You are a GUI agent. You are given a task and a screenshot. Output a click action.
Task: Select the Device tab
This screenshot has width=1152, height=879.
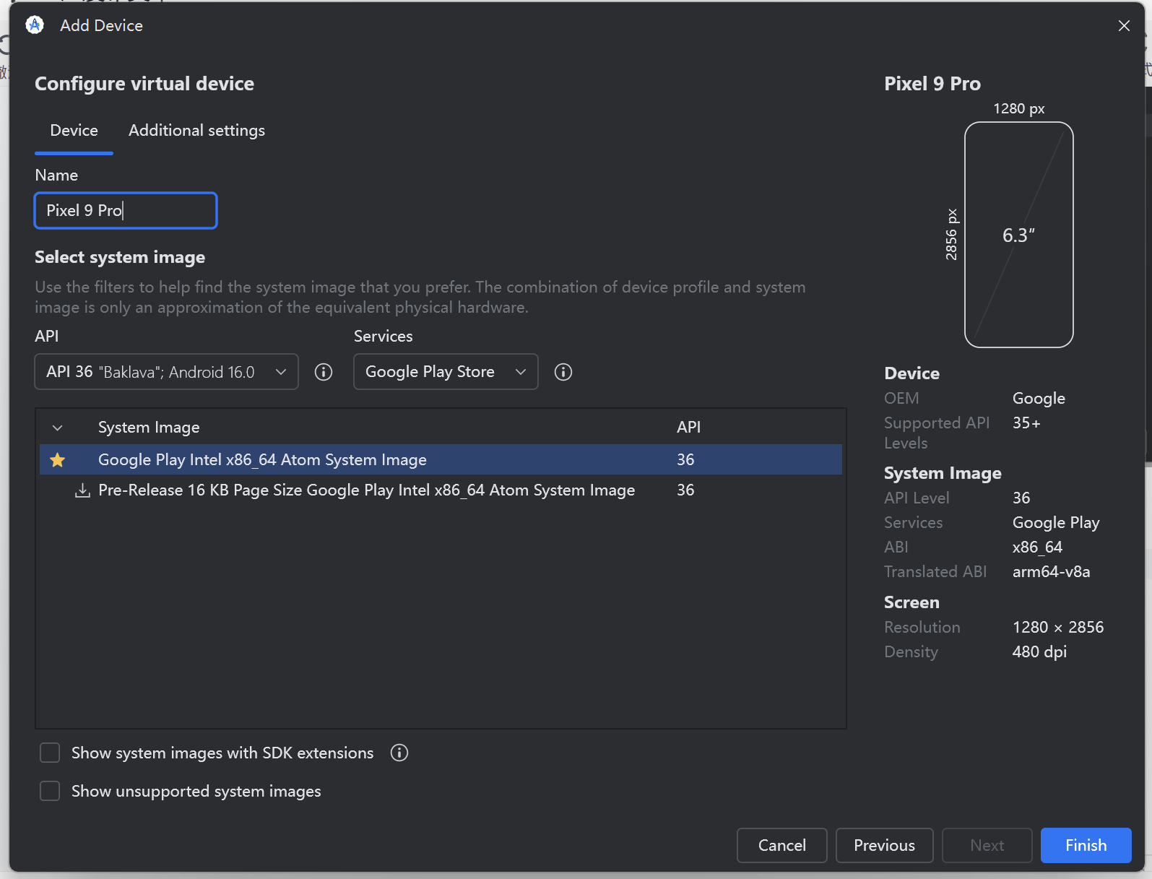tap(74, 131)
